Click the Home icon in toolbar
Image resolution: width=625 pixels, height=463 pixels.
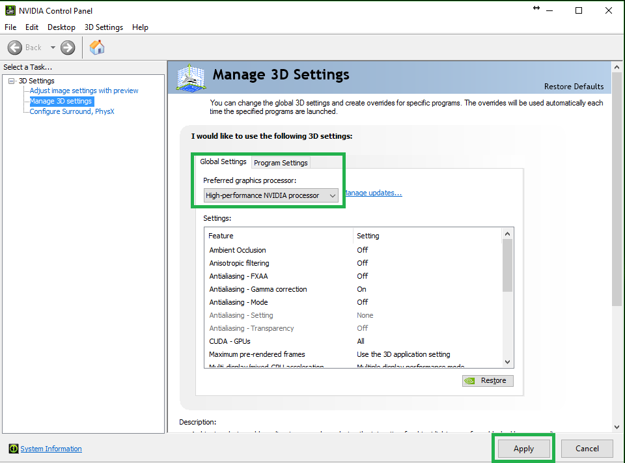(97, 48)
